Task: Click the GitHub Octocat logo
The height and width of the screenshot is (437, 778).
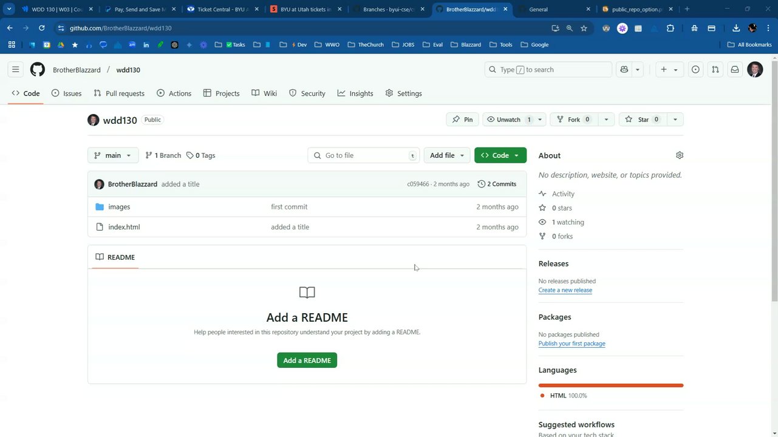Action: click(x=38, y=70)
